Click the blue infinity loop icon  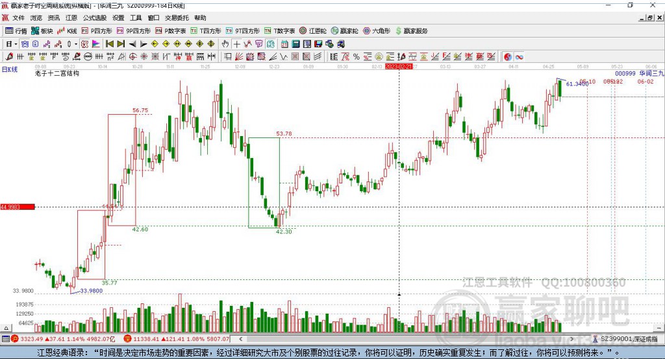pos(519,57)
